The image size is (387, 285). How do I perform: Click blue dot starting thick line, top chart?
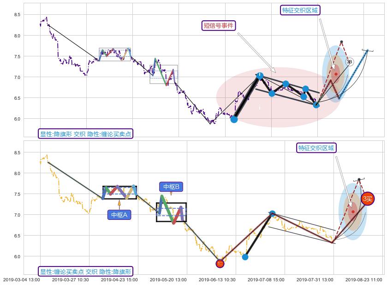(234, 119)
